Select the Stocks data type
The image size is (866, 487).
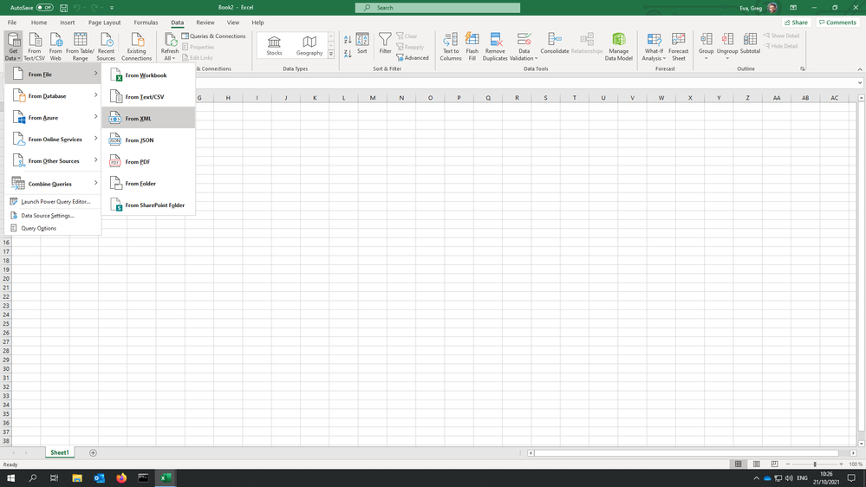coord(274,45)
